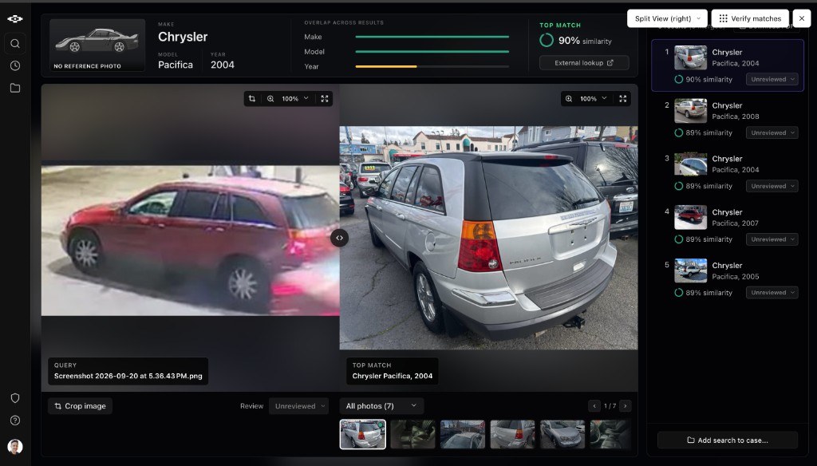Select third photo thumbnail in strip

(463, 434)
